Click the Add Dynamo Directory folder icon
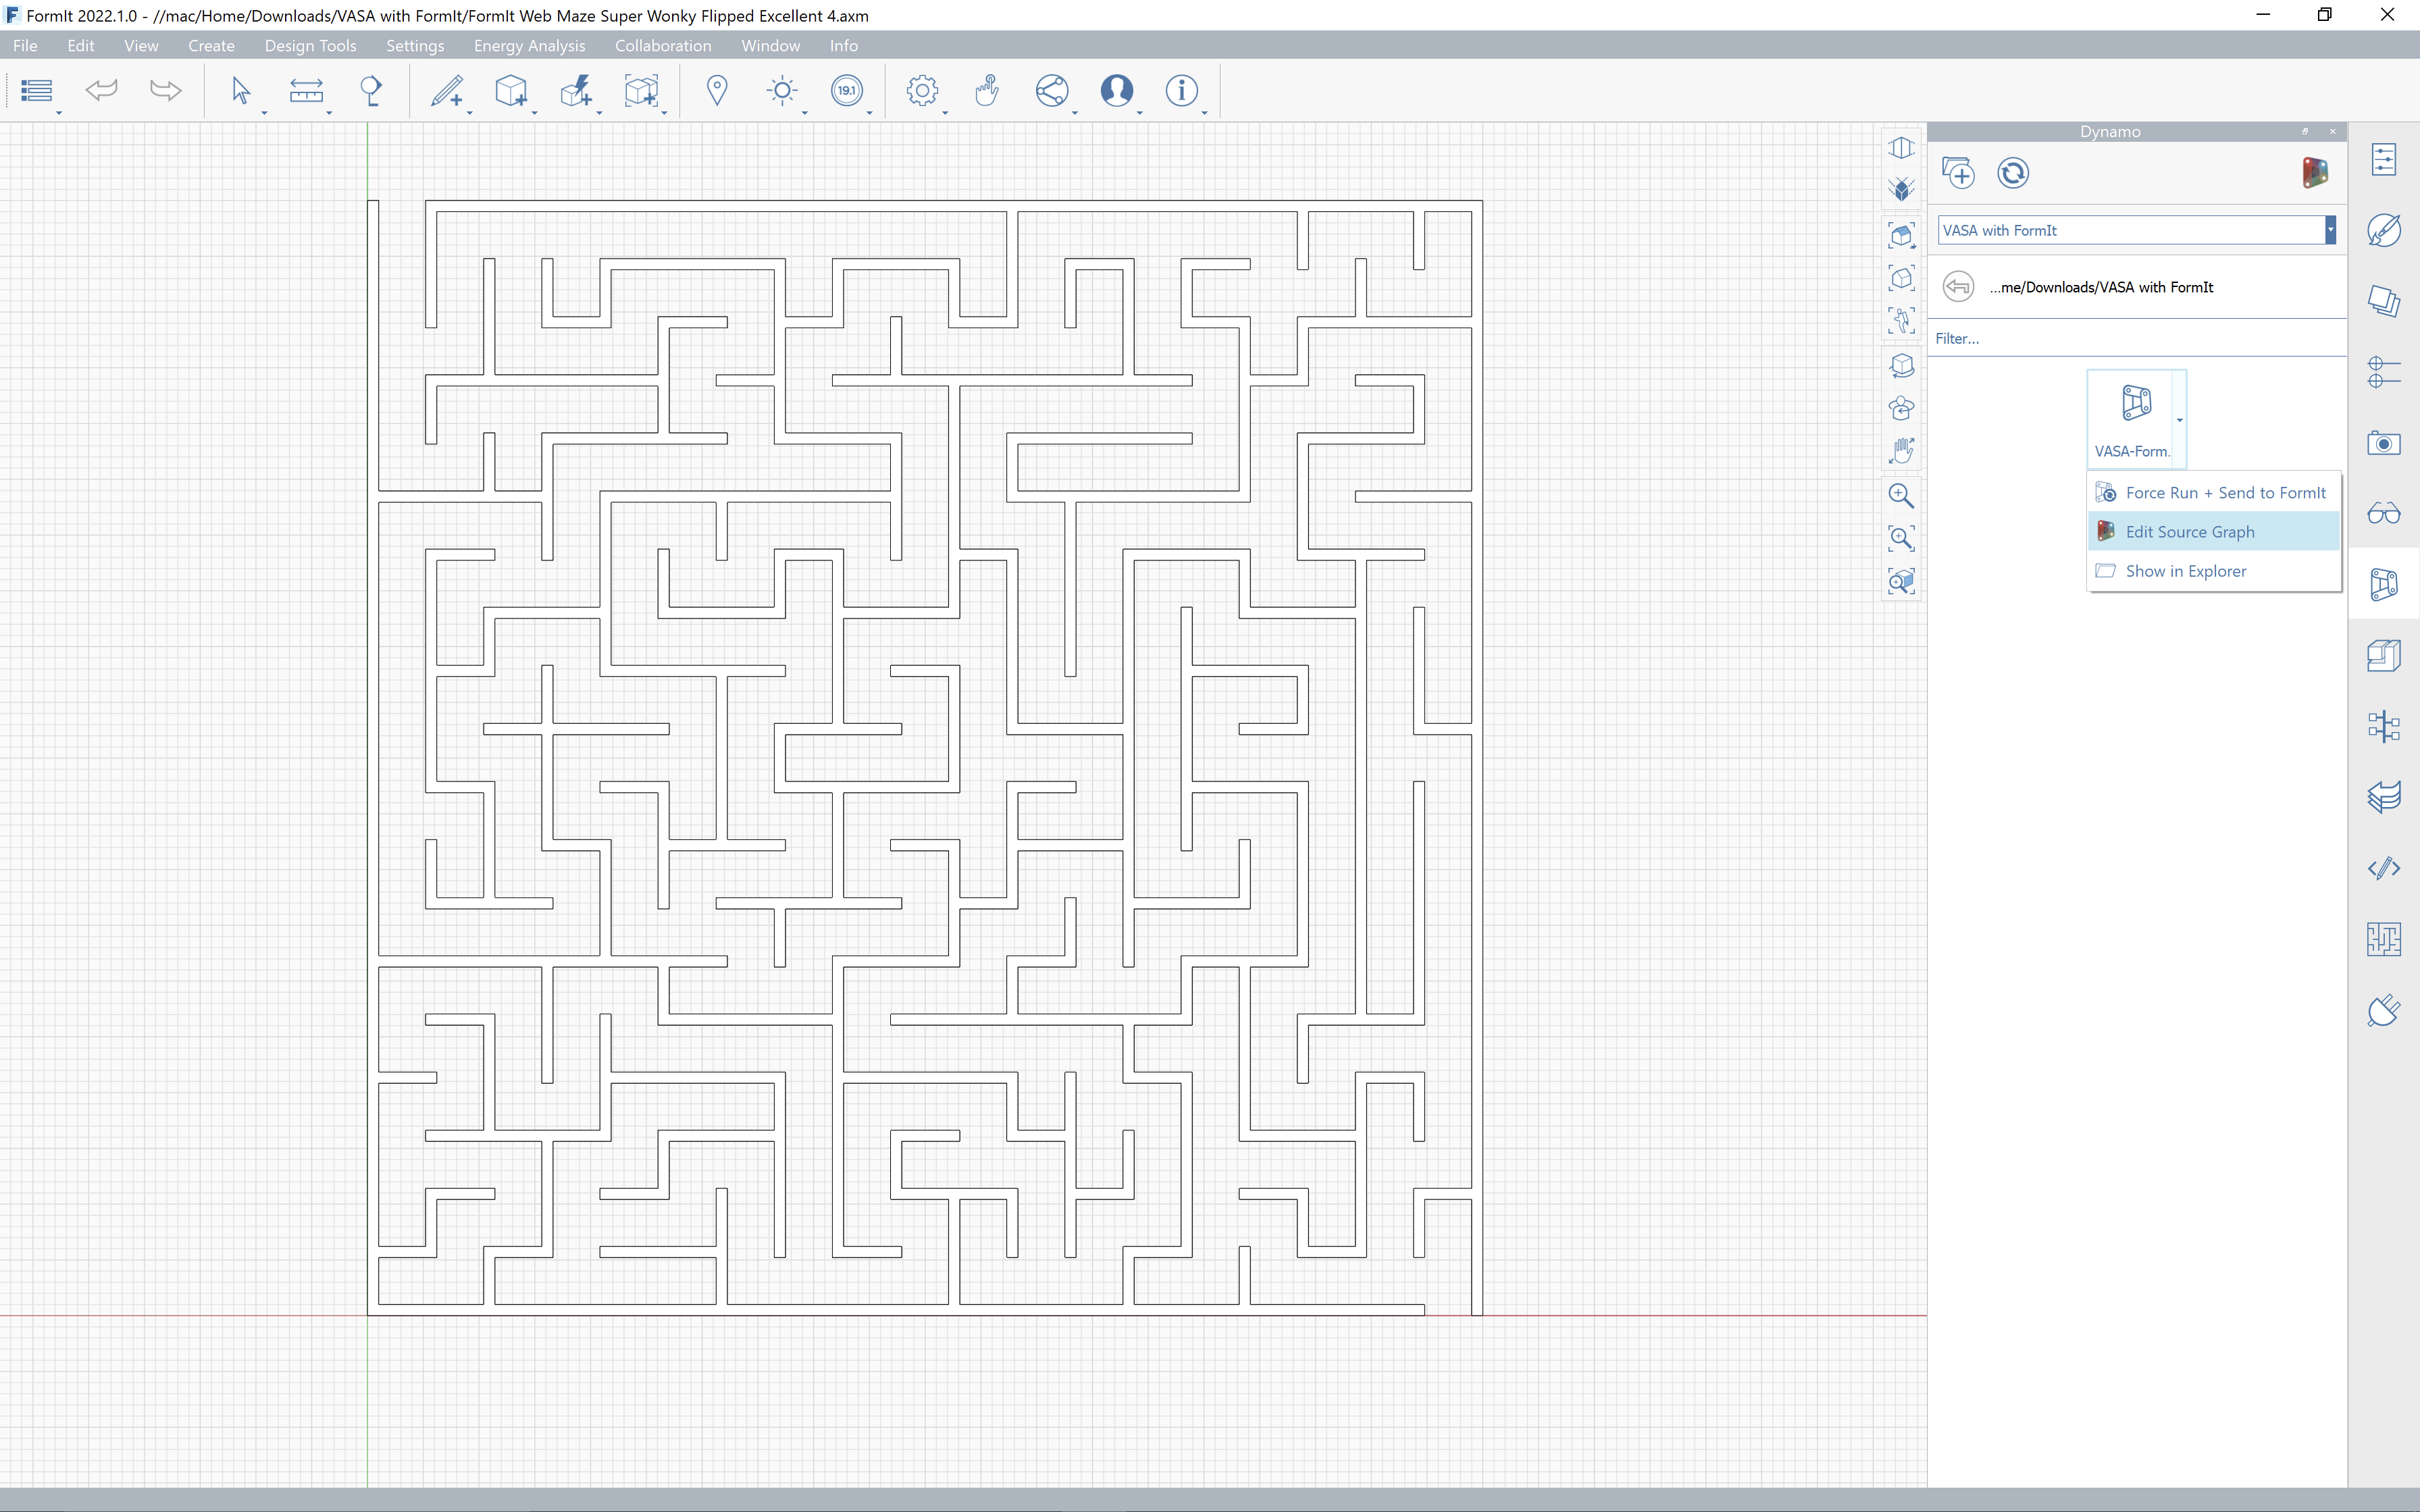This screenshot has width=2420, height=1512. [x=1958, y=173]
